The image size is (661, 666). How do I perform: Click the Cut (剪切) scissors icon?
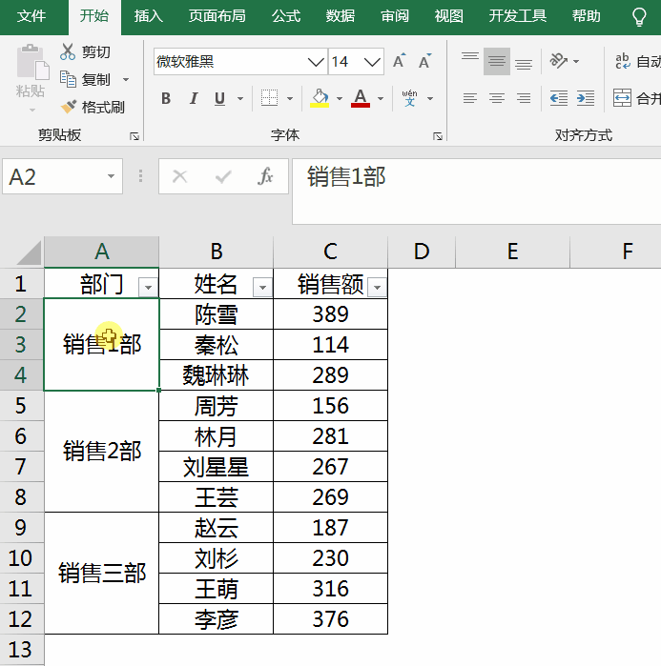click(67, 51)
